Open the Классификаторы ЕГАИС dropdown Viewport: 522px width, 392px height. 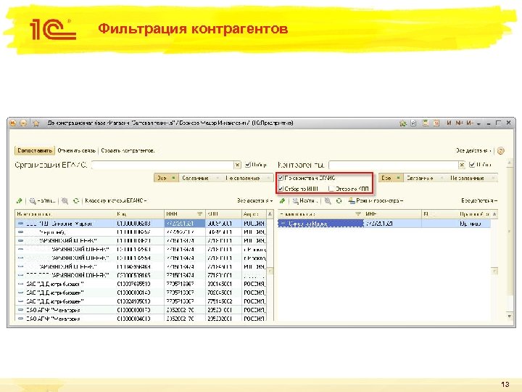coord(116,200)
